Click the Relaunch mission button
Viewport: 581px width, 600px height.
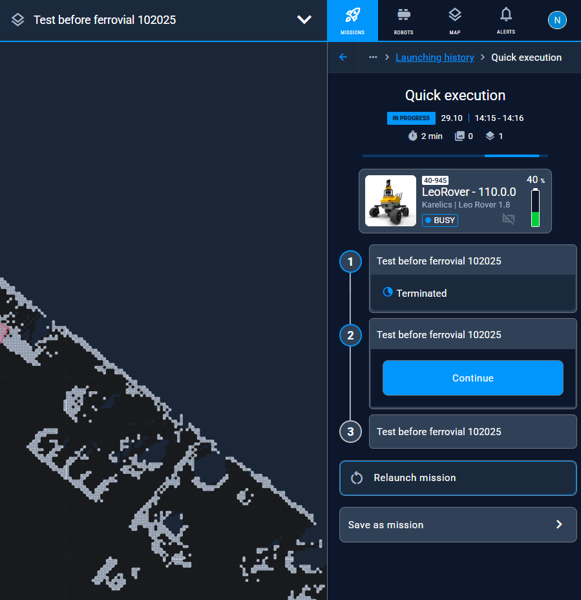[458, 478]
